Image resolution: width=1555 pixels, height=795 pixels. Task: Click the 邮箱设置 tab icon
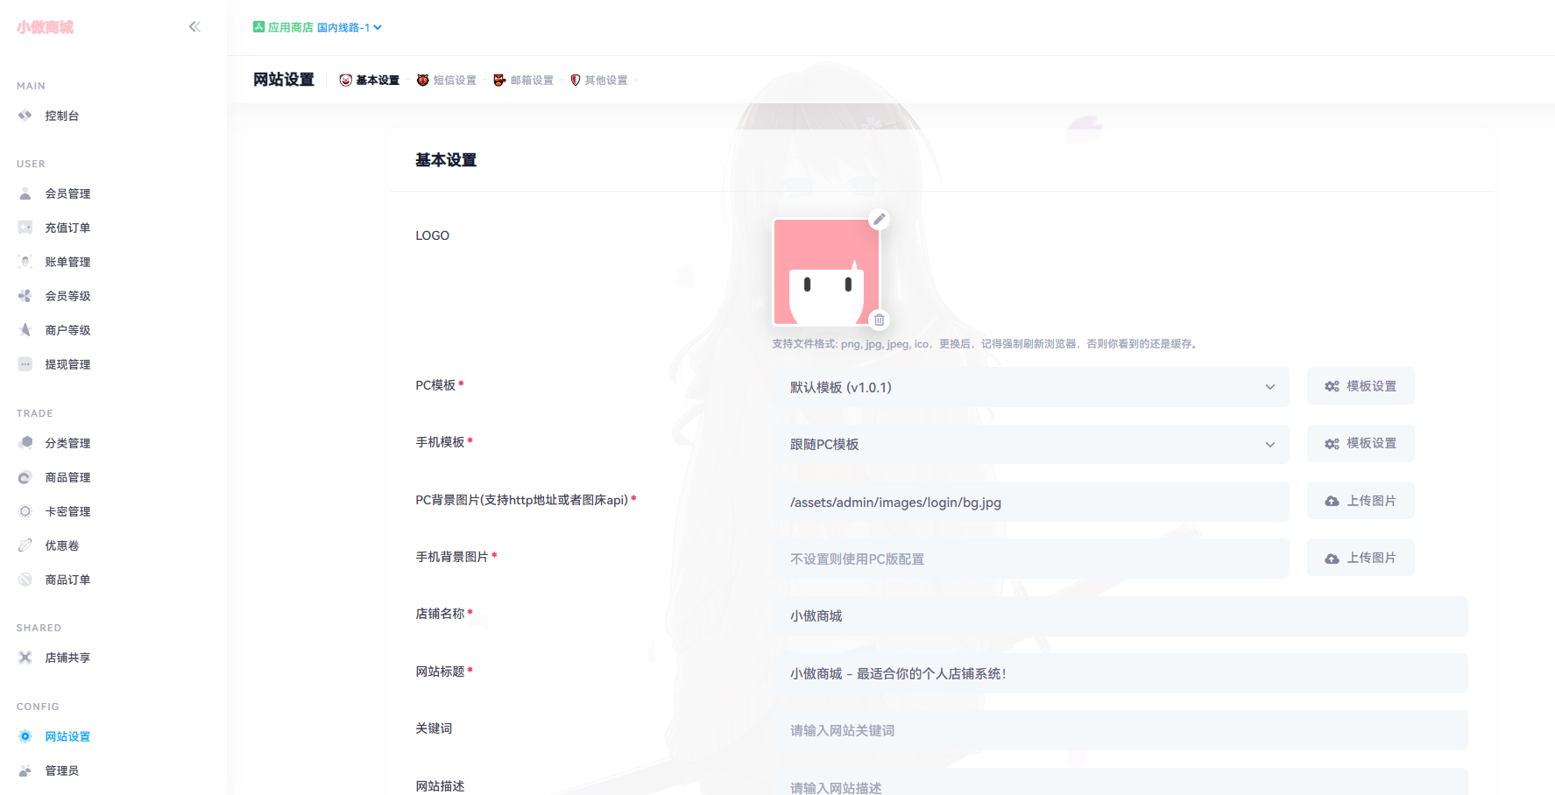click(499, 80)
